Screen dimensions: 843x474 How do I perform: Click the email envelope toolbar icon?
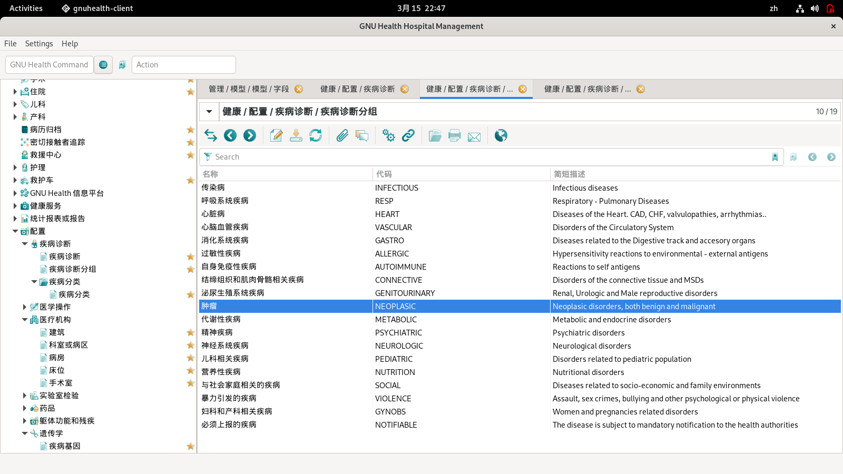pos(474,136)
